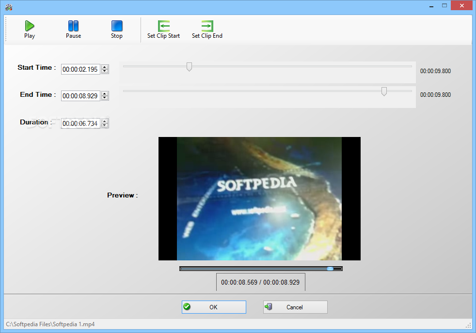Minimize the window
This screenshot has width=476, height=333.
431,6
